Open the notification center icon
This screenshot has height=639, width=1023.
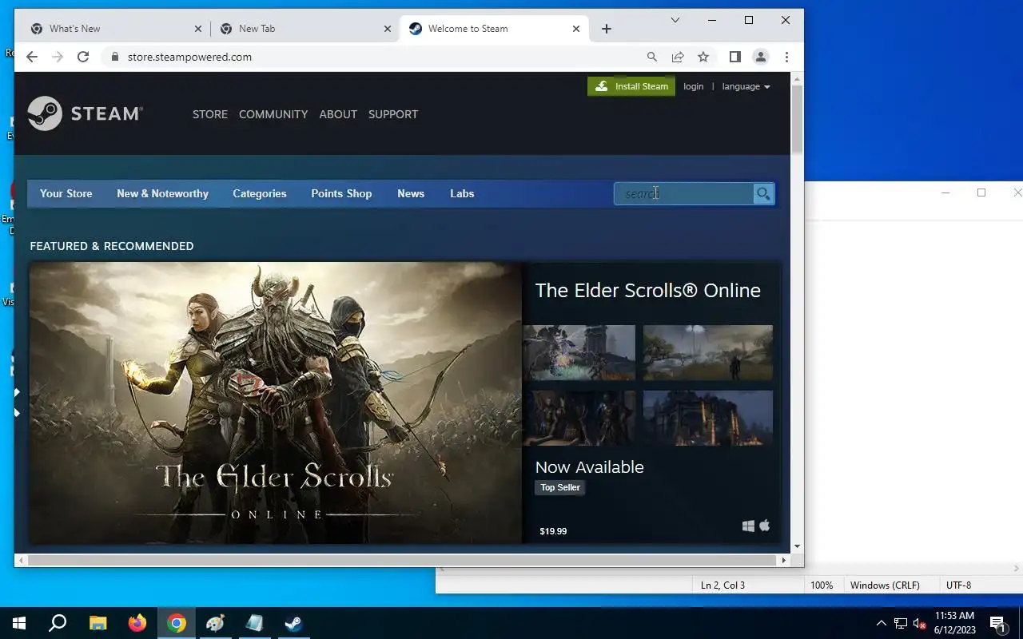click(x=997, y=623)
